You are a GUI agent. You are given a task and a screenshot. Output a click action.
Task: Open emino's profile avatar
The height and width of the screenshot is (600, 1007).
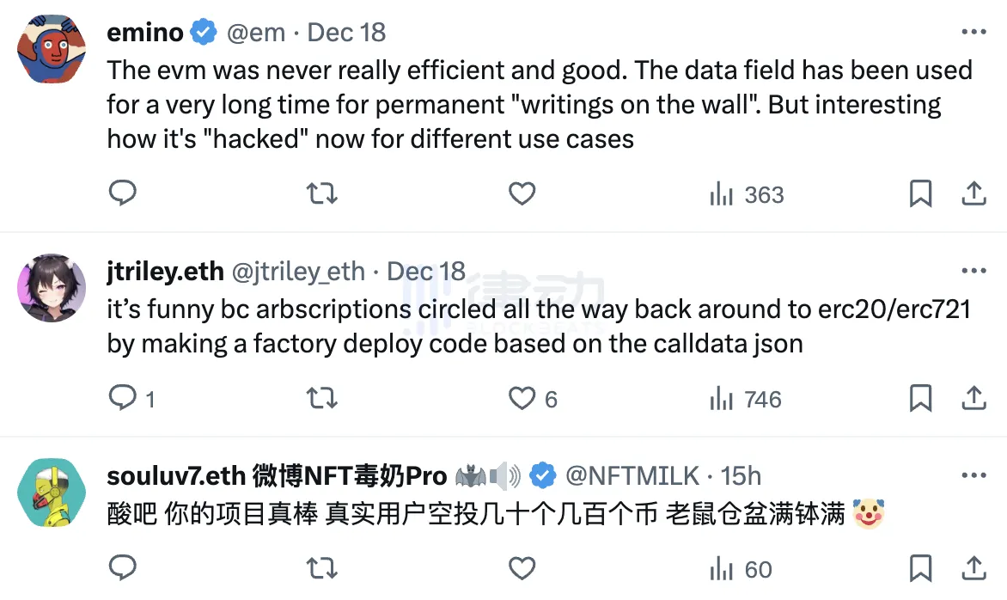(x=51, y=51)
